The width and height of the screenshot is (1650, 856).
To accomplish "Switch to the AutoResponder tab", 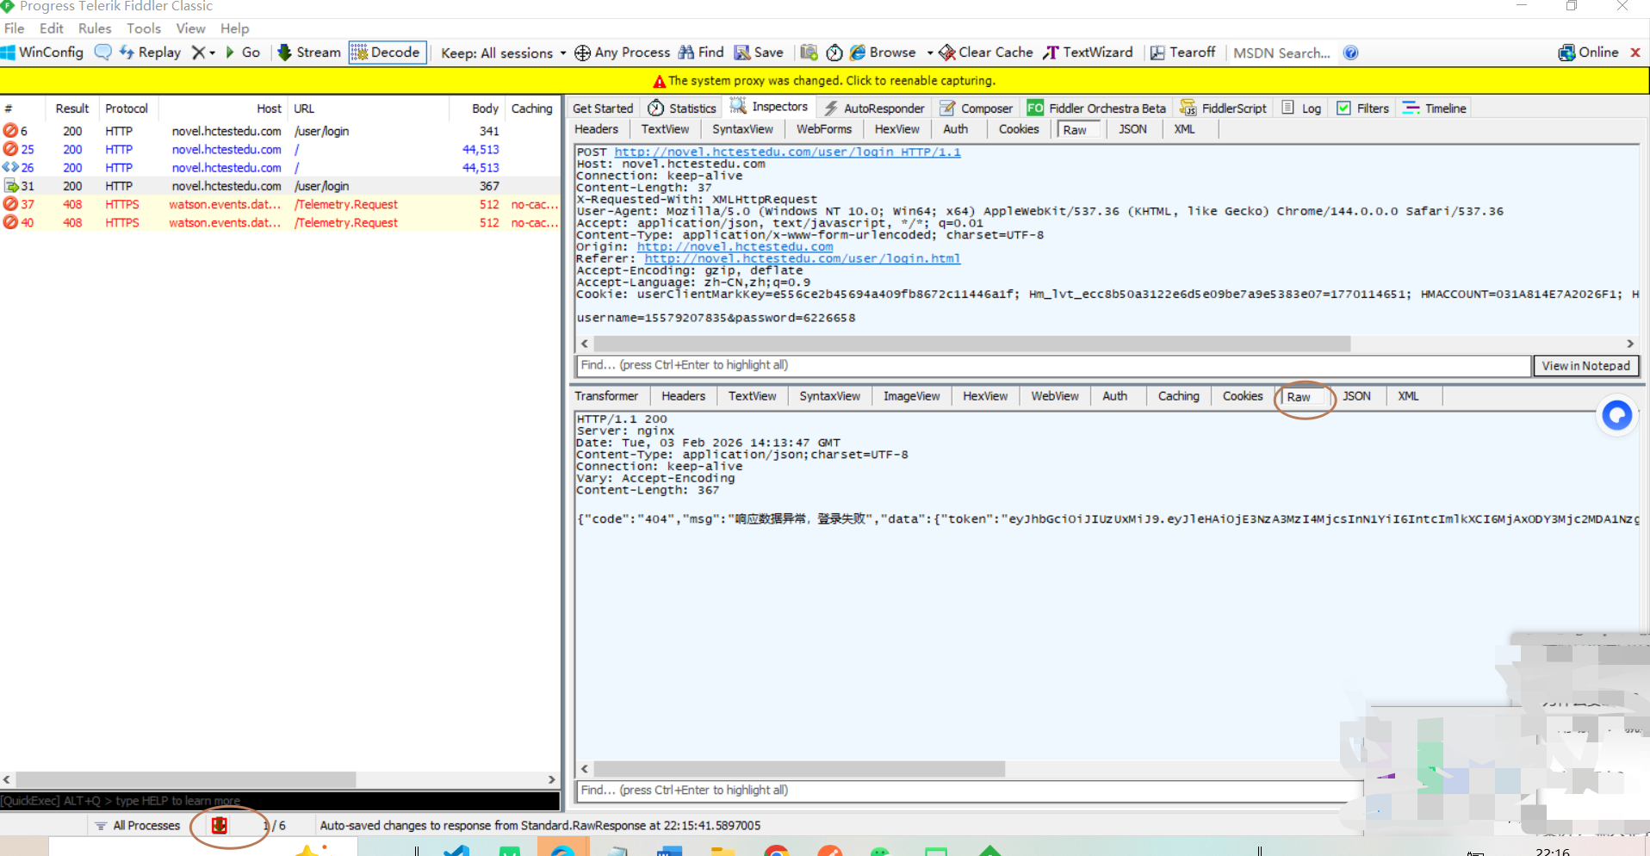I will 873,108.
